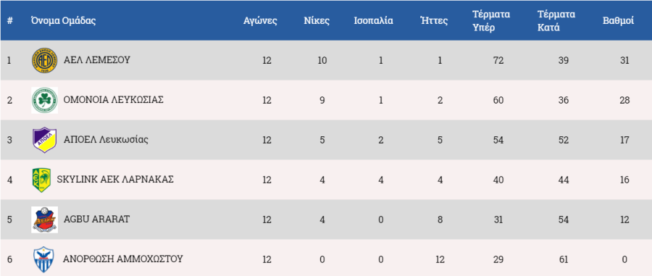
Task: Click the Ισοπαλία column header
Action: pos(373,21)
